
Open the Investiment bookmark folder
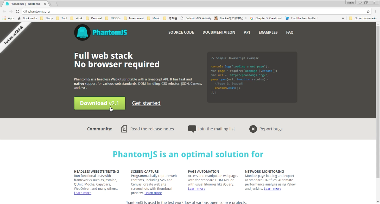point(134,18)
